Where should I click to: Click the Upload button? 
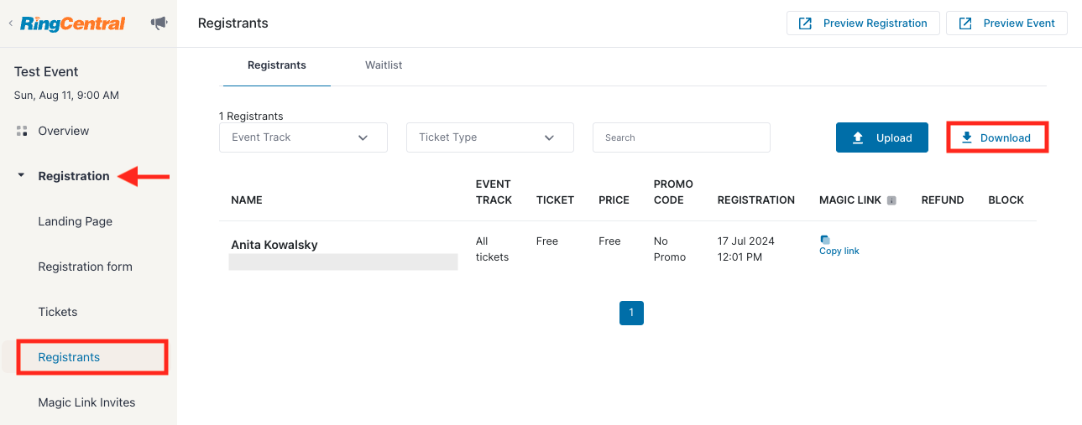pyautogui.click(x=882, y=137)
